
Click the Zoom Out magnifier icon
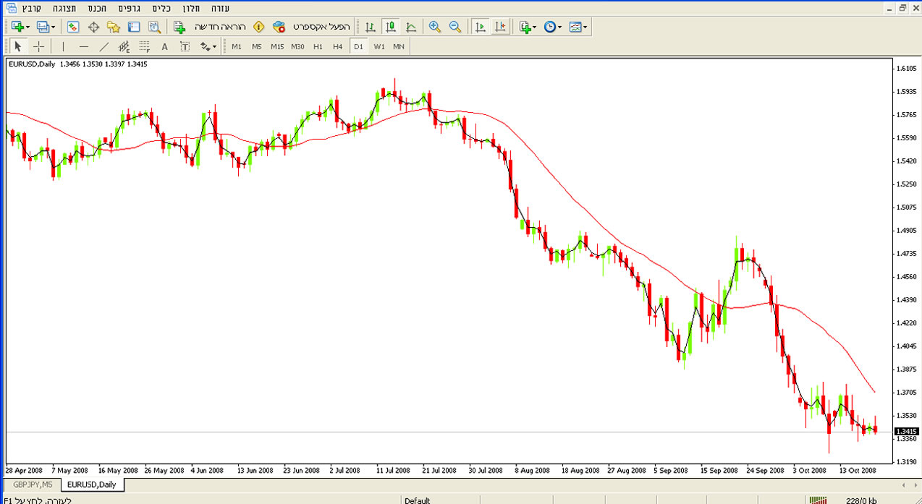point(454,27)
